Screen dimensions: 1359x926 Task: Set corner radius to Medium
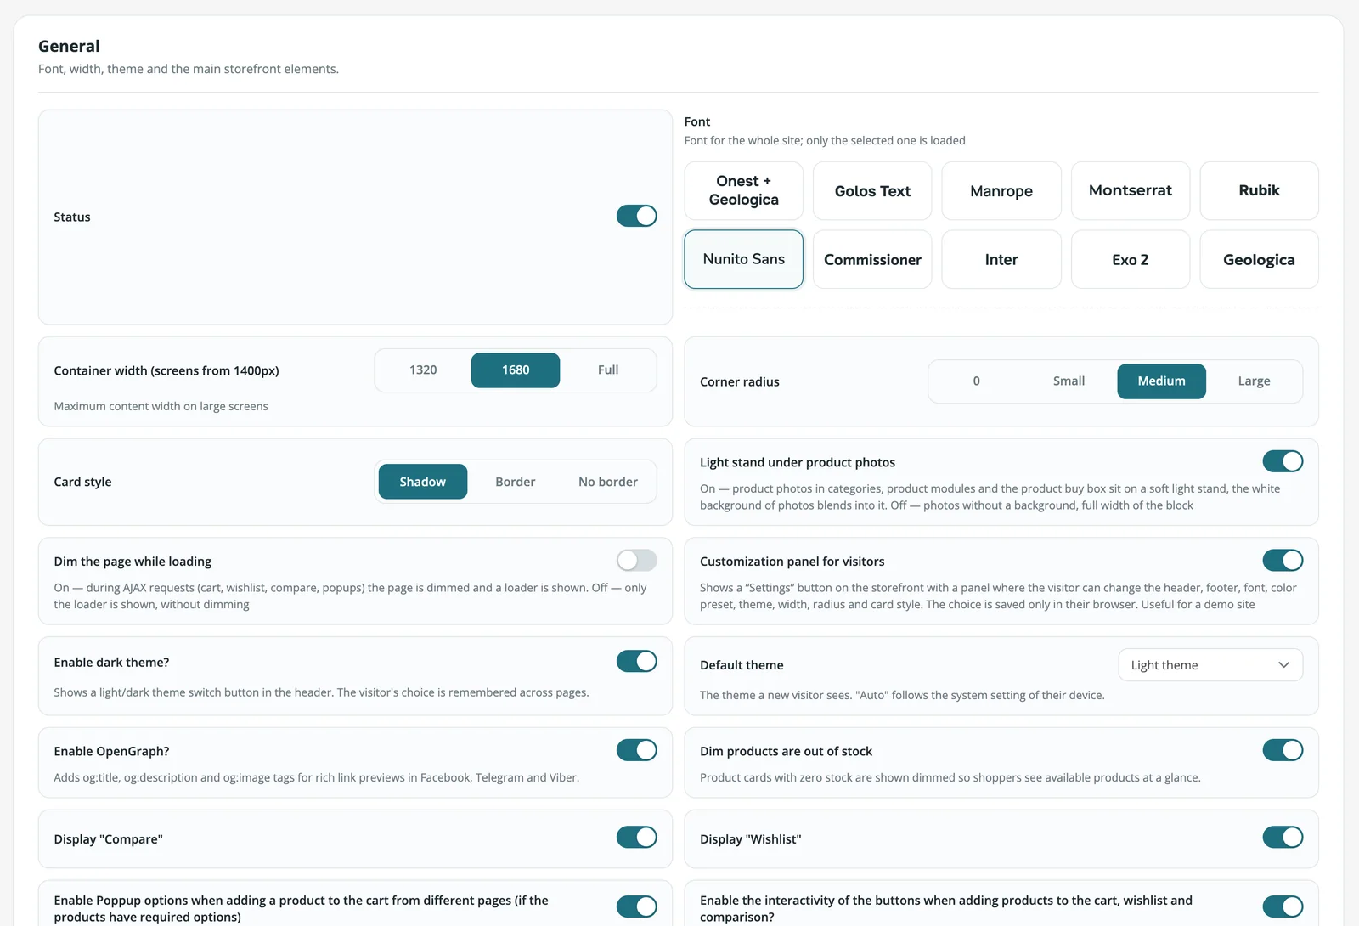pyautogui.click(x=1161, y=381)
